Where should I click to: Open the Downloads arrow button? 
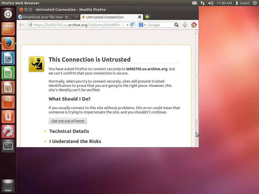185,25
